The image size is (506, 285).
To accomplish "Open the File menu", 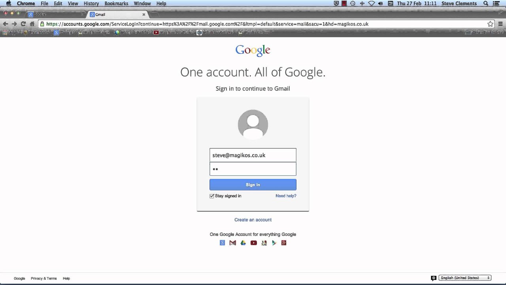I will point(45,4).
